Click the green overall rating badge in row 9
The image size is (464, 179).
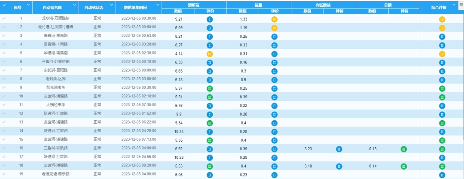coord(442,88)
